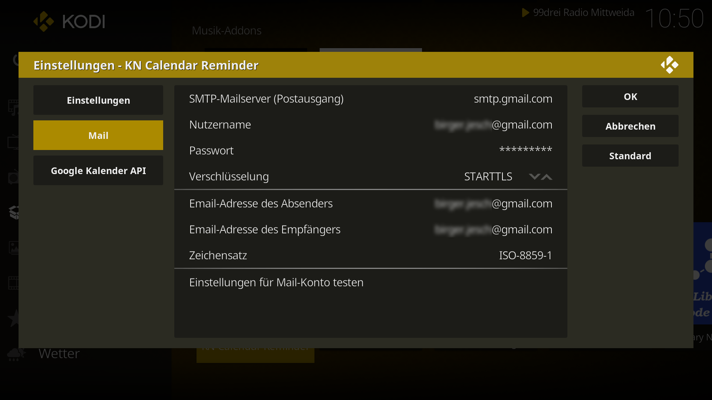Viewport: 712px width, 400px height.
Task: Open the now playing 99drei Radio Mittweida
Action: click(584, 13)
